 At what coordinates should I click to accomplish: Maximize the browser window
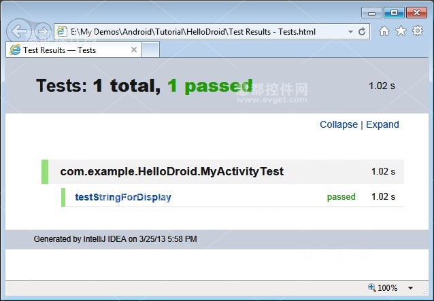pyautogui.click(x=394, y=13)
